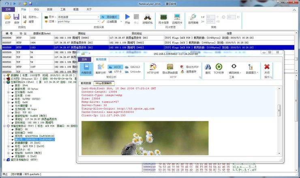This screenshot has height=178, width=300.
Task: Open 编码转换 encoding conversion dropdown
Action: coord(235,69)
